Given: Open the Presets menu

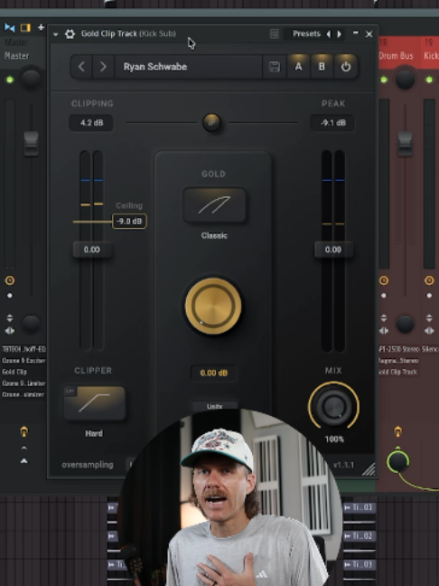Looking at the screenshot, I should (306, 34).
